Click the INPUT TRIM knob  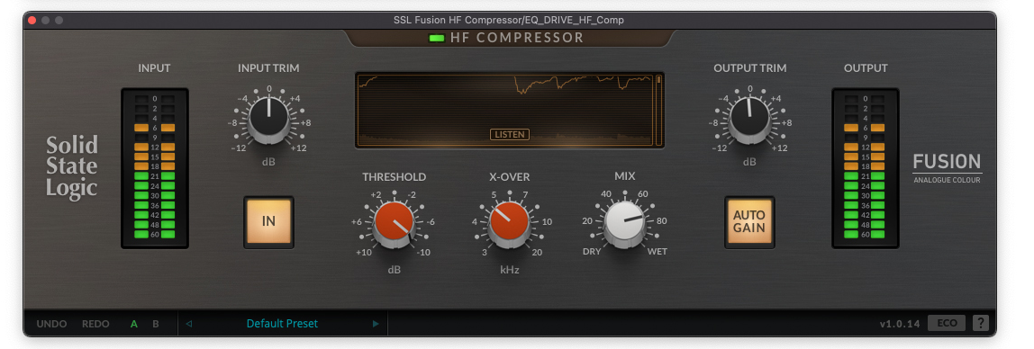point(268,120)
